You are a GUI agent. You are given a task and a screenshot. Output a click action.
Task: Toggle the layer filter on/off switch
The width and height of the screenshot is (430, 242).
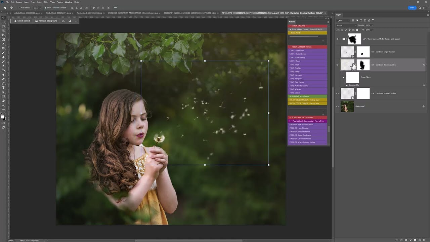click(373, 20)
